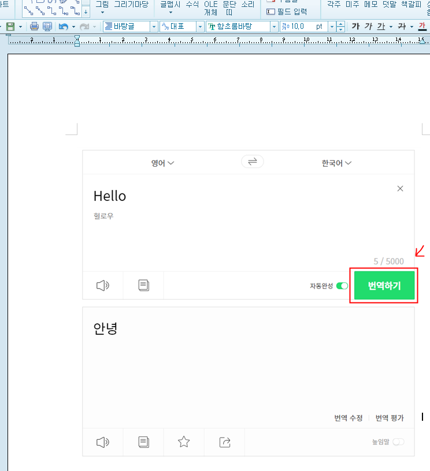Add a memo with 메모
Viewport: 430px width, 471px height.
point(371,5)
